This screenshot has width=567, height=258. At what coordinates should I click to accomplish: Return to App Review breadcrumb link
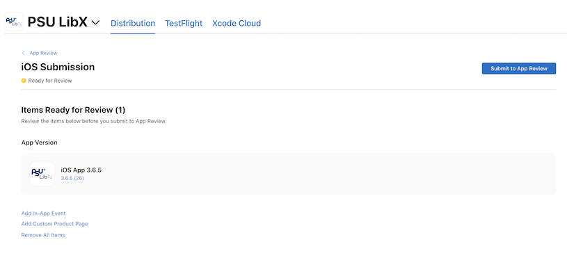pyautogui.click(x=43, y=53)
